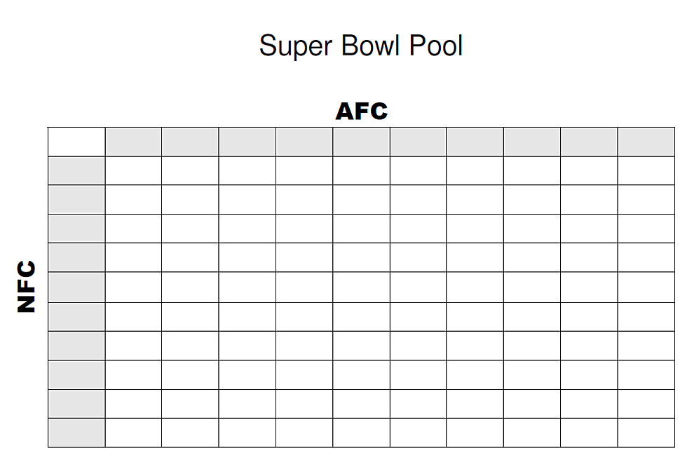Select the bottom-left white grid square

[134, 433]
